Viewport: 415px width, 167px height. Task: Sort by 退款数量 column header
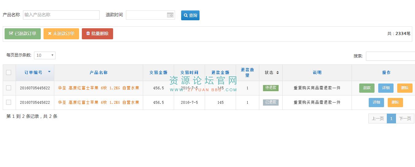pos(248,73)
